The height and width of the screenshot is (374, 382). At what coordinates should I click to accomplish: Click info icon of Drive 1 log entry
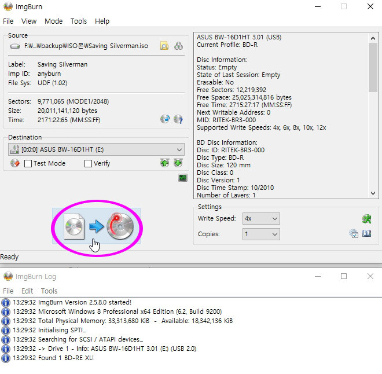(x=6, y=349)
